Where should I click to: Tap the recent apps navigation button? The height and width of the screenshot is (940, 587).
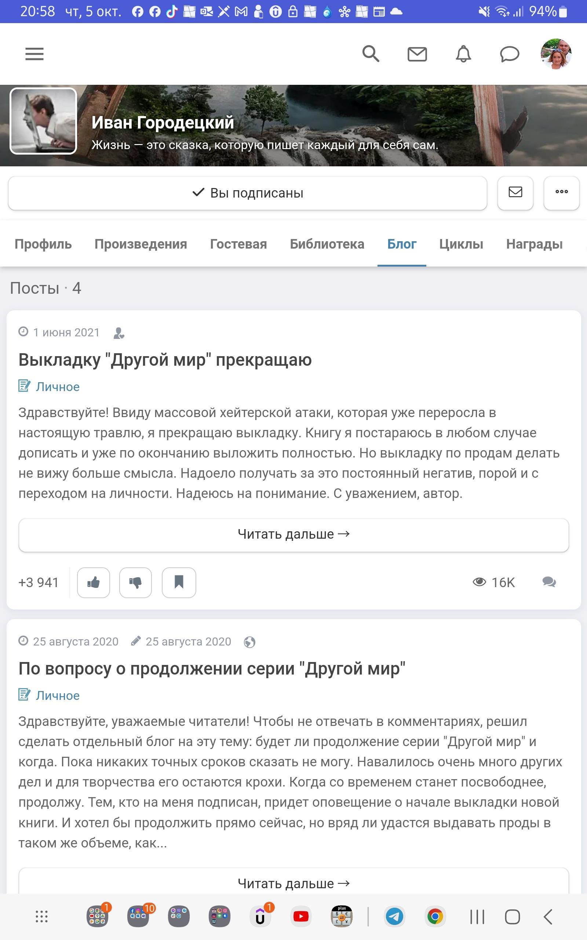pyautogui.click(x=477, y=917)
